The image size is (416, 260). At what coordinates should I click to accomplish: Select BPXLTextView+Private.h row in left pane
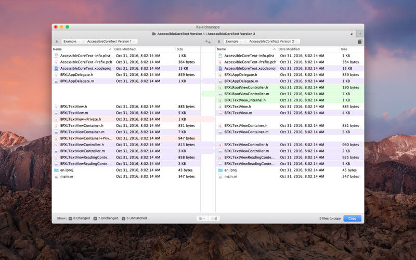click(x=126, y=119)
